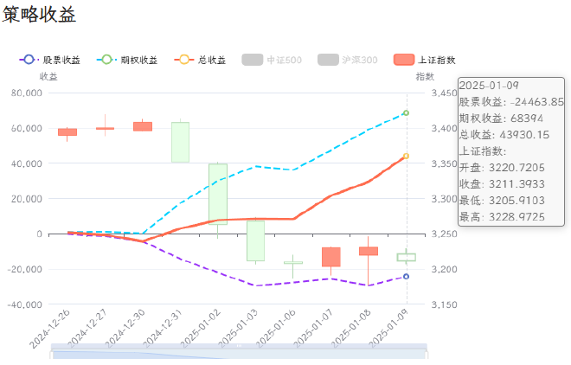
Task: Select the red candlestick for 2025-01-08
Action: [369, 251]
